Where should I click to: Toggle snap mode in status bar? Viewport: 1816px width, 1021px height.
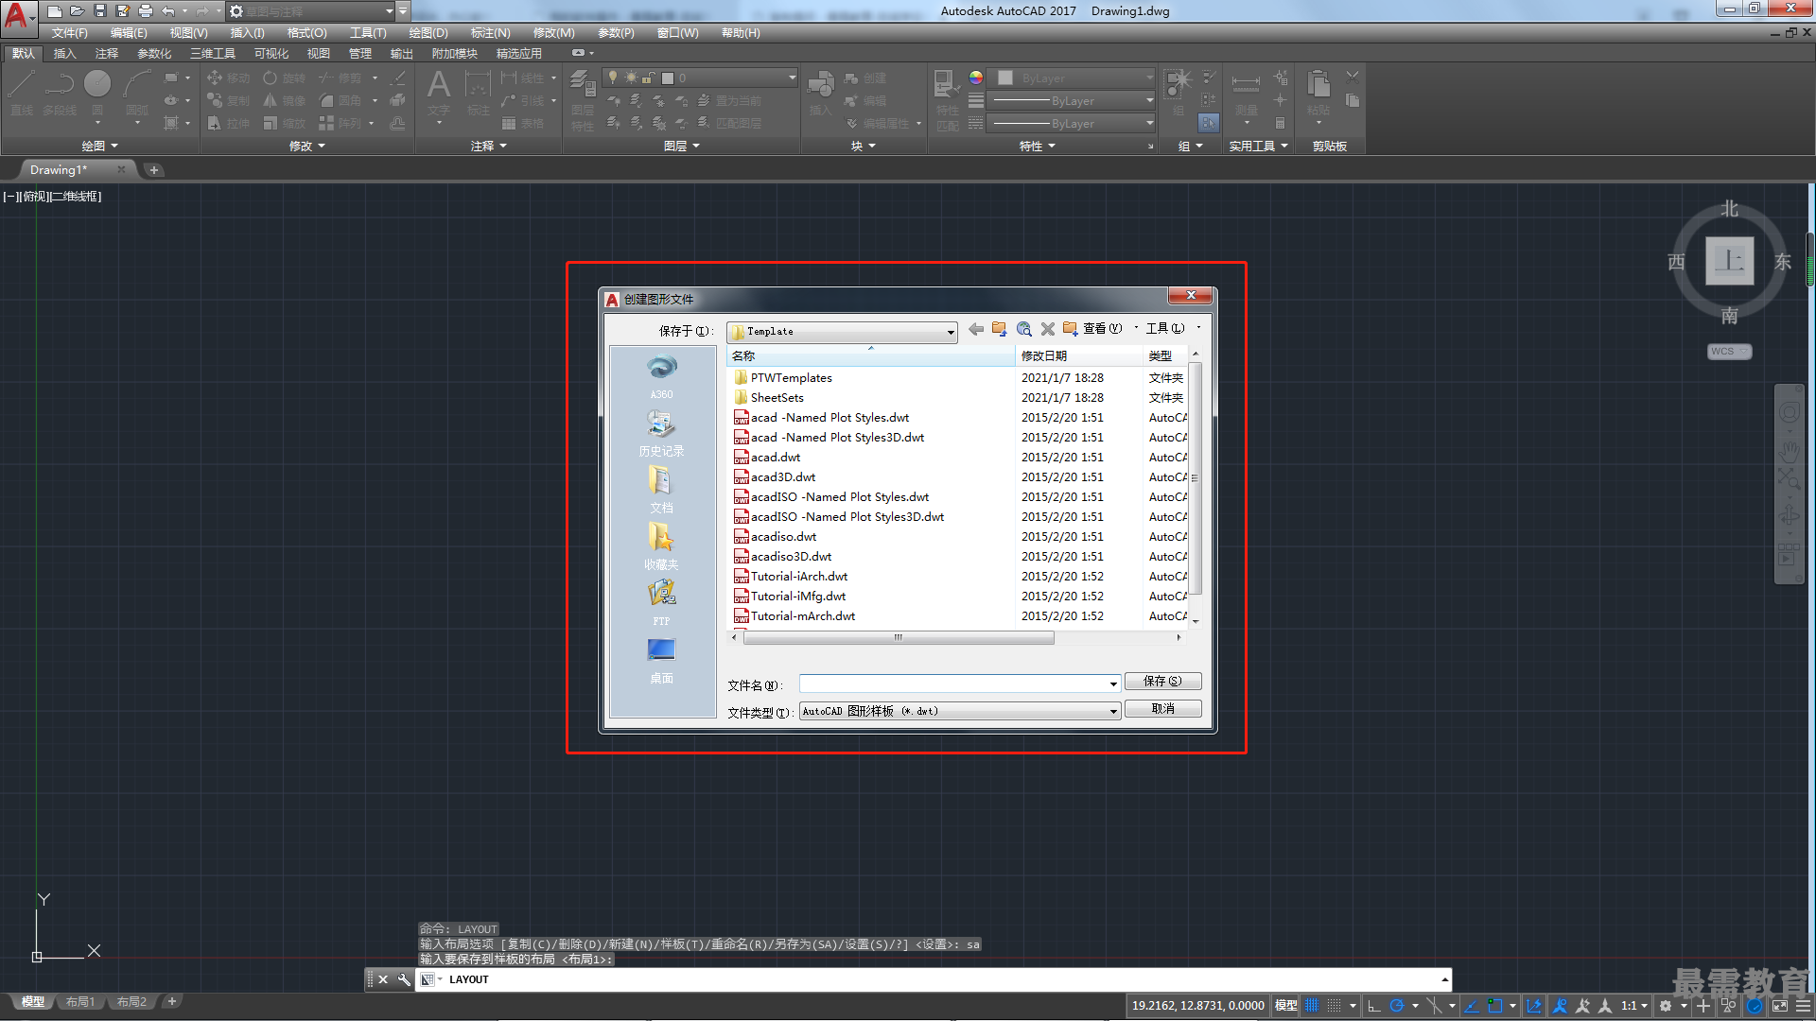click(x=1335, y=1006)
